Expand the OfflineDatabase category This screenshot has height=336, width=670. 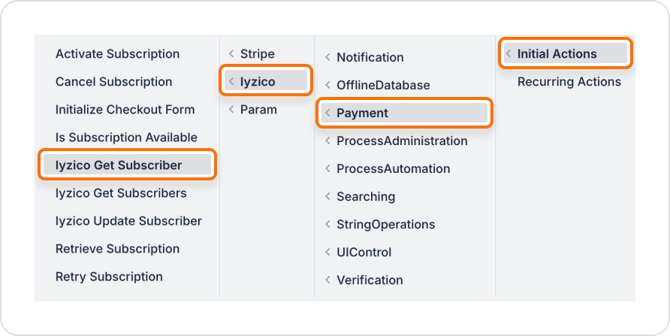click(383, 85)
